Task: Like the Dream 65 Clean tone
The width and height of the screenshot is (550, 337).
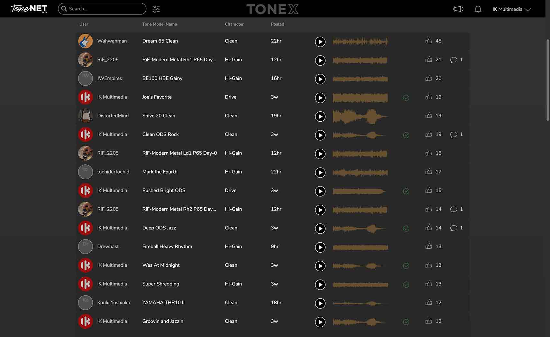Action: [429, 40]
